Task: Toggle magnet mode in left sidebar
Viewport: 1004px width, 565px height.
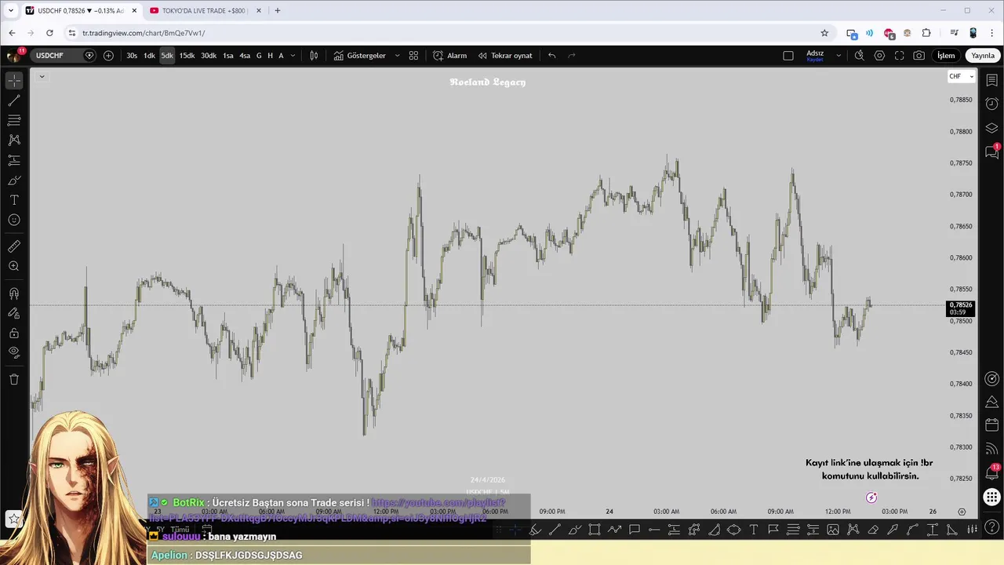Action: 14,293
